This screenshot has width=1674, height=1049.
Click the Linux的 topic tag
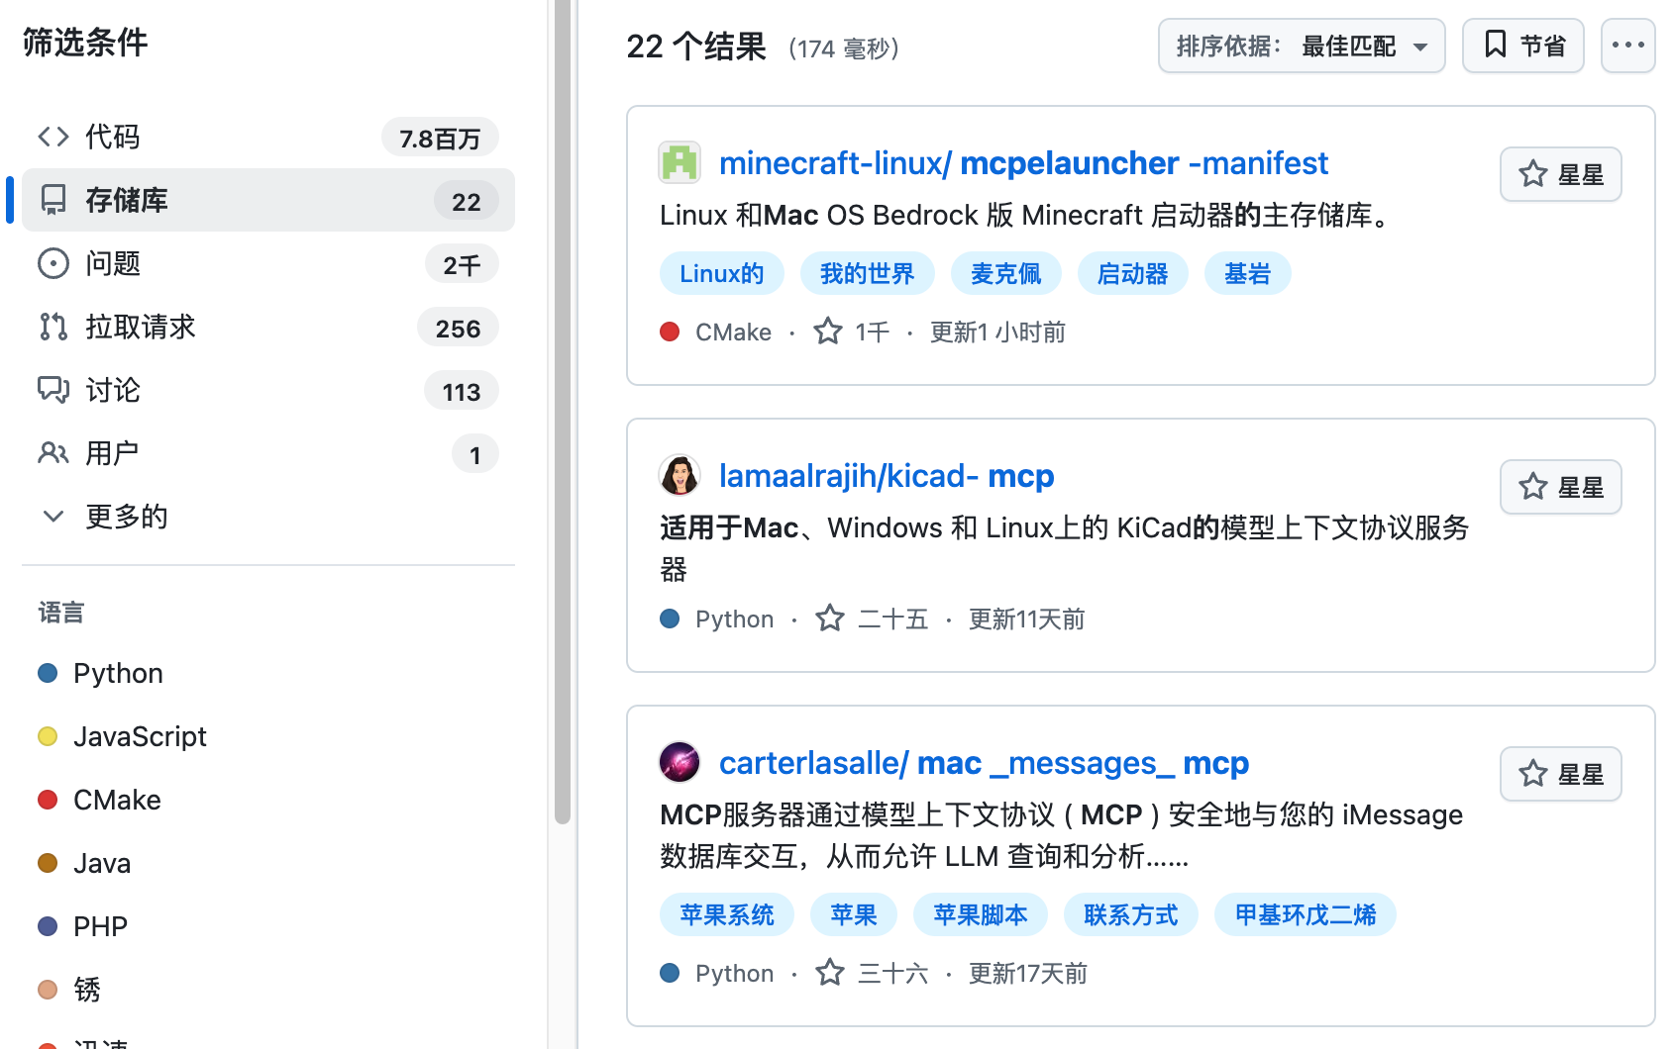(x=722, y=273)
